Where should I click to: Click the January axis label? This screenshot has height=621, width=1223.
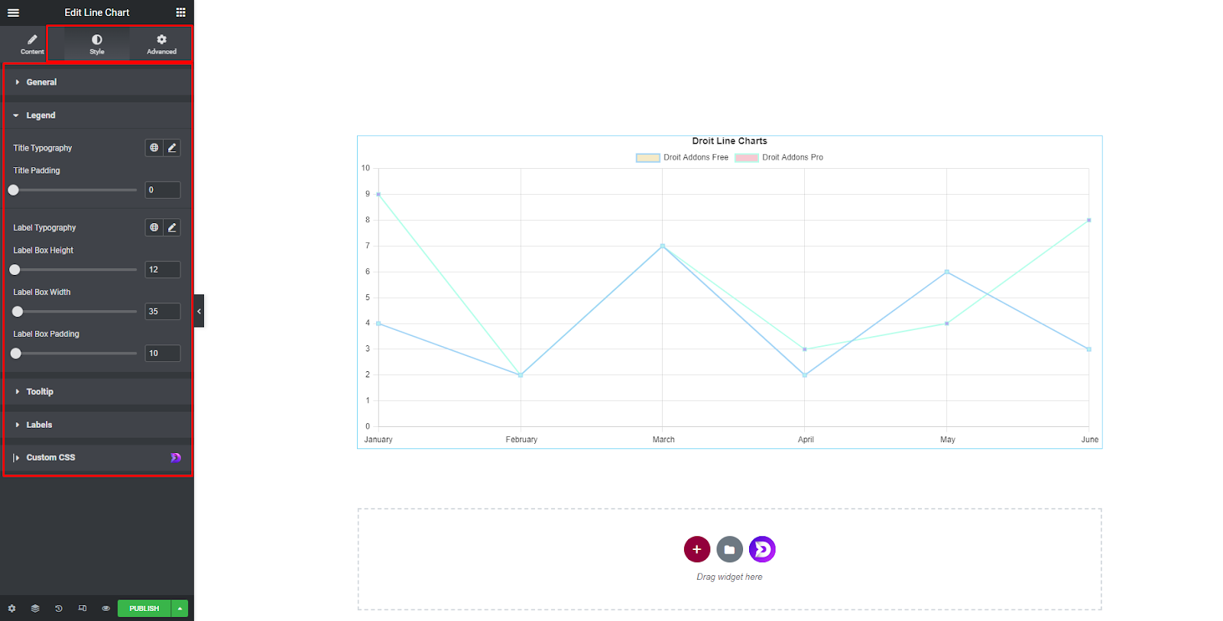(378, 439)
